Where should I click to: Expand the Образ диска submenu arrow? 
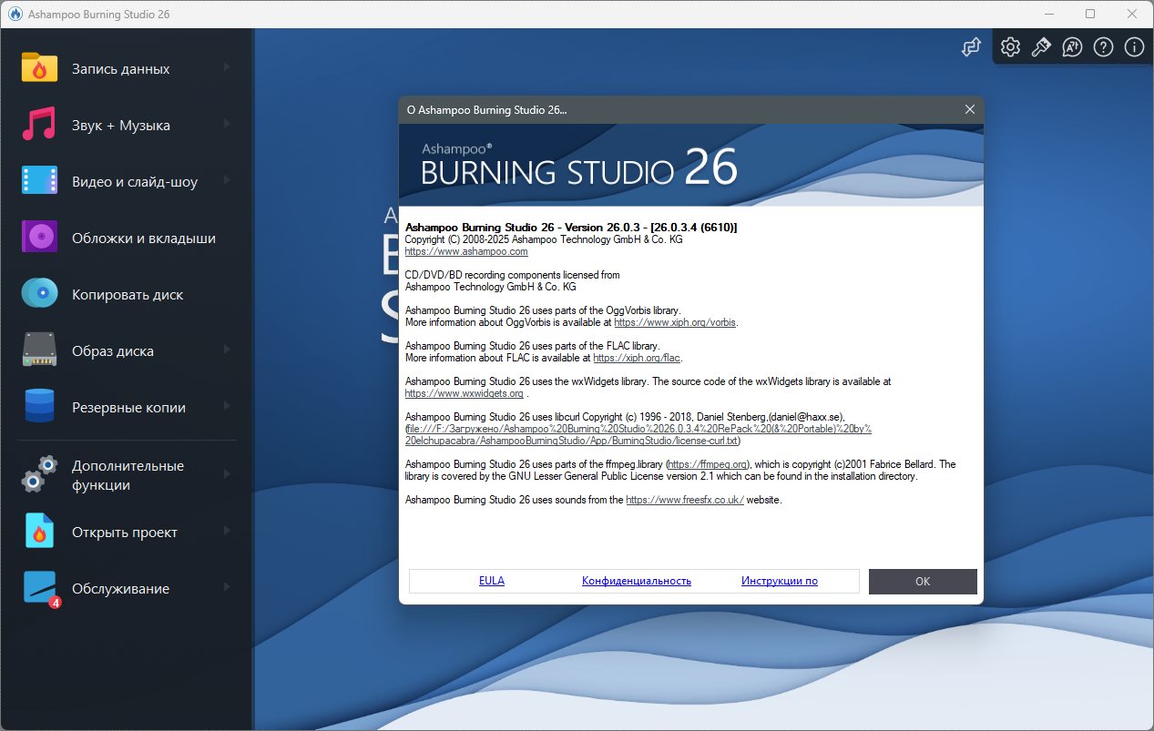pyautogui.click(x=227, y=350)
